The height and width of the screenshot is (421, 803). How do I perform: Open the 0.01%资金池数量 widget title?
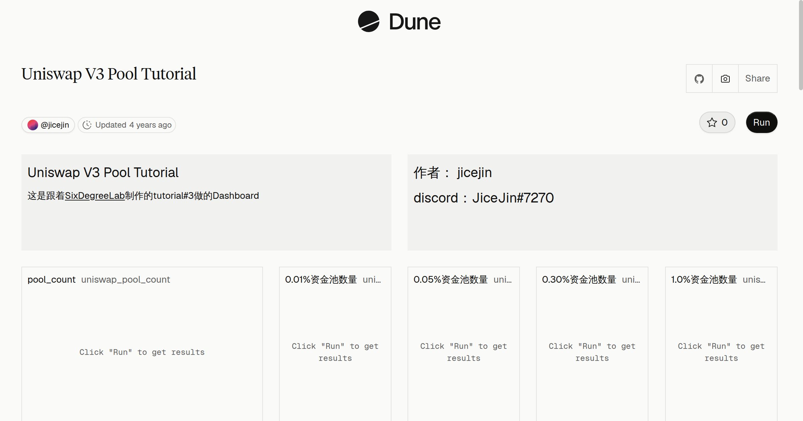tap(321, 279)
